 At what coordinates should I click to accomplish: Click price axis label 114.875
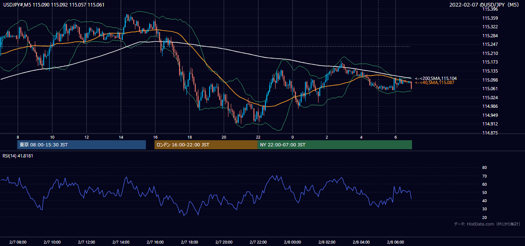pos(490,133)
